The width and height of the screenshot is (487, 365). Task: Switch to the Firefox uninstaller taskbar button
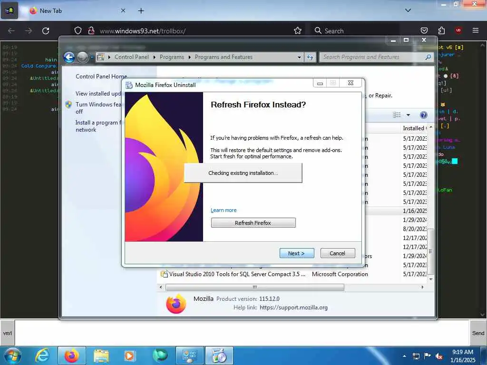point(219,355)
